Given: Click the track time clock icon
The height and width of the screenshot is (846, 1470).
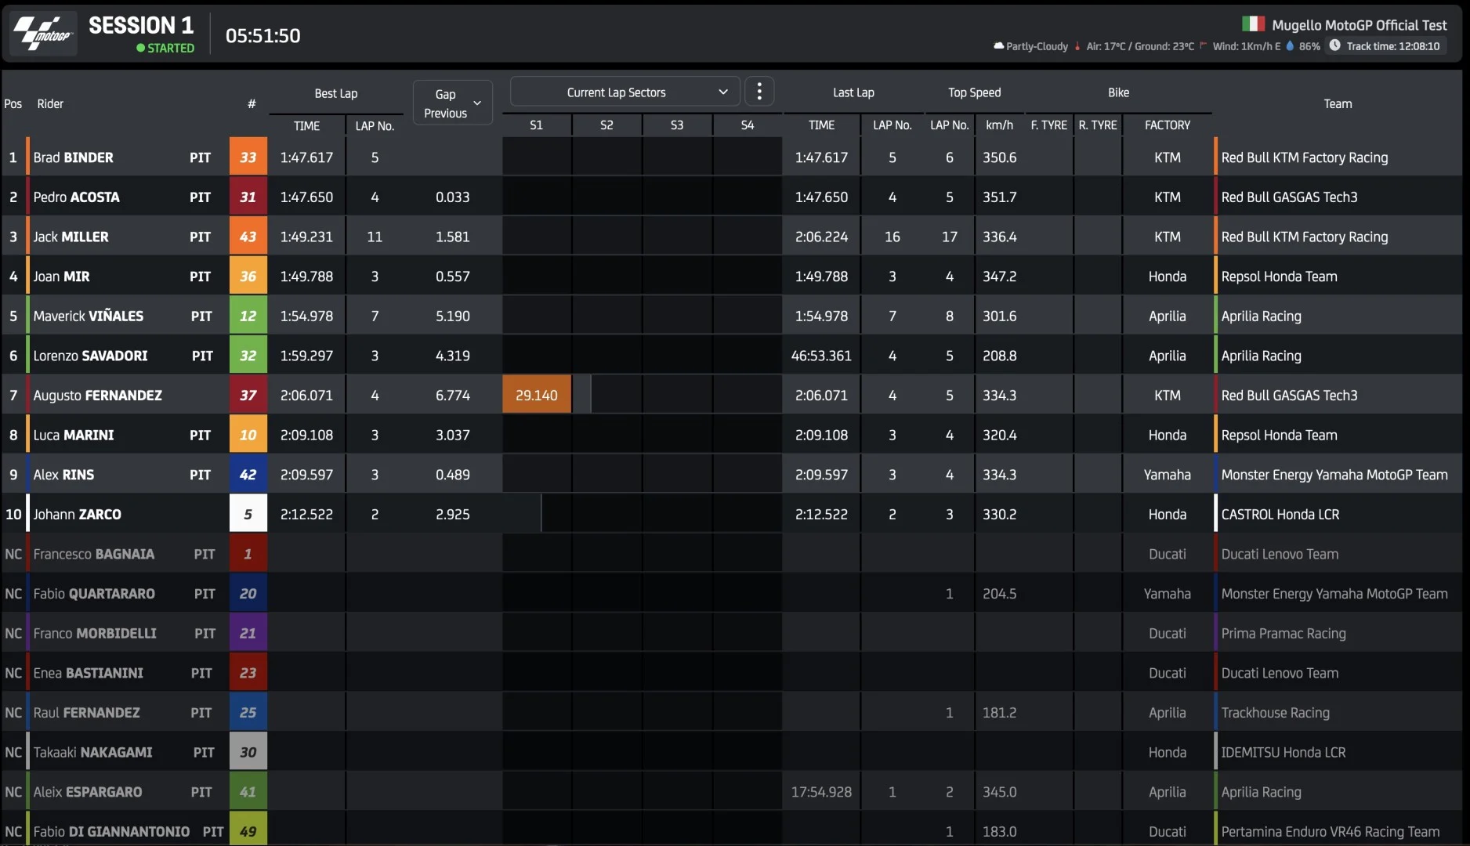Looking at the screenshot, I should [x=1334, y=45].
